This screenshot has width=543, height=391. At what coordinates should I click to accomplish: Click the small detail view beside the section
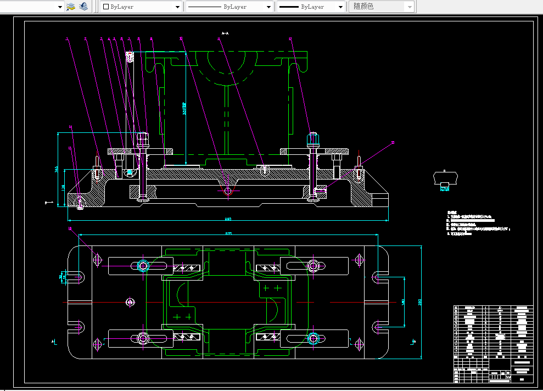click(445, 181)
